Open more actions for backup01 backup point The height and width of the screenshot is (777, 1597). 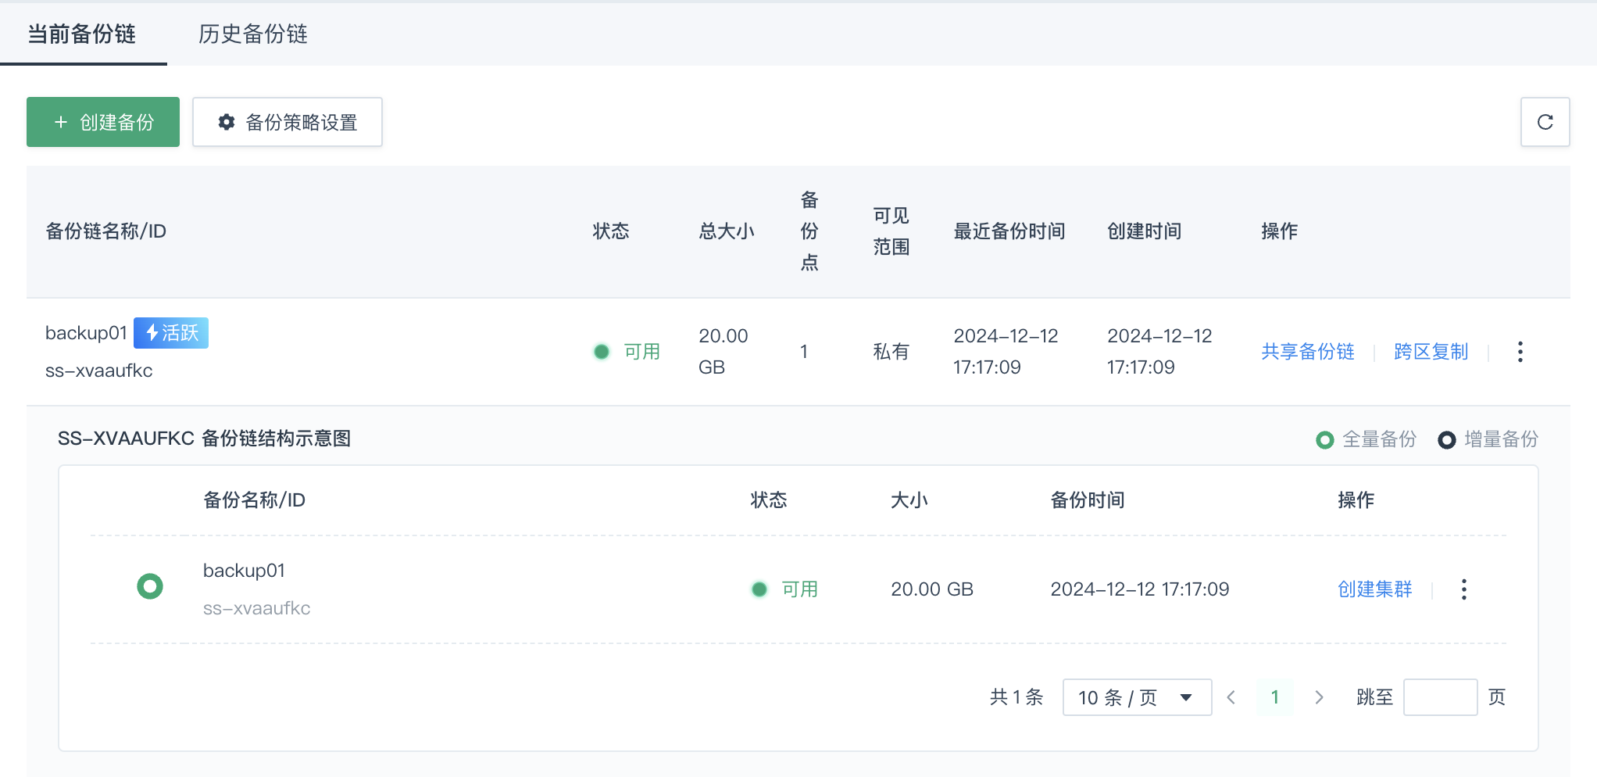[x=1463, y=589]
